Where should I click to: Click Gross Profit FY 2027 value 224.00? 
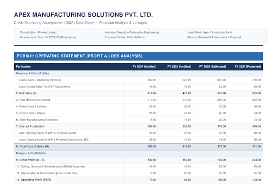click(256, 160)
